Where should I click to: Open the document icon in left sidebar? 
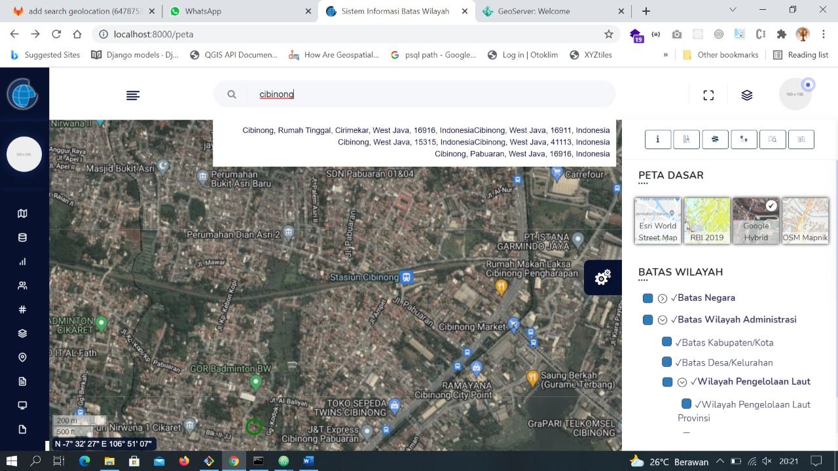[22, 381]
